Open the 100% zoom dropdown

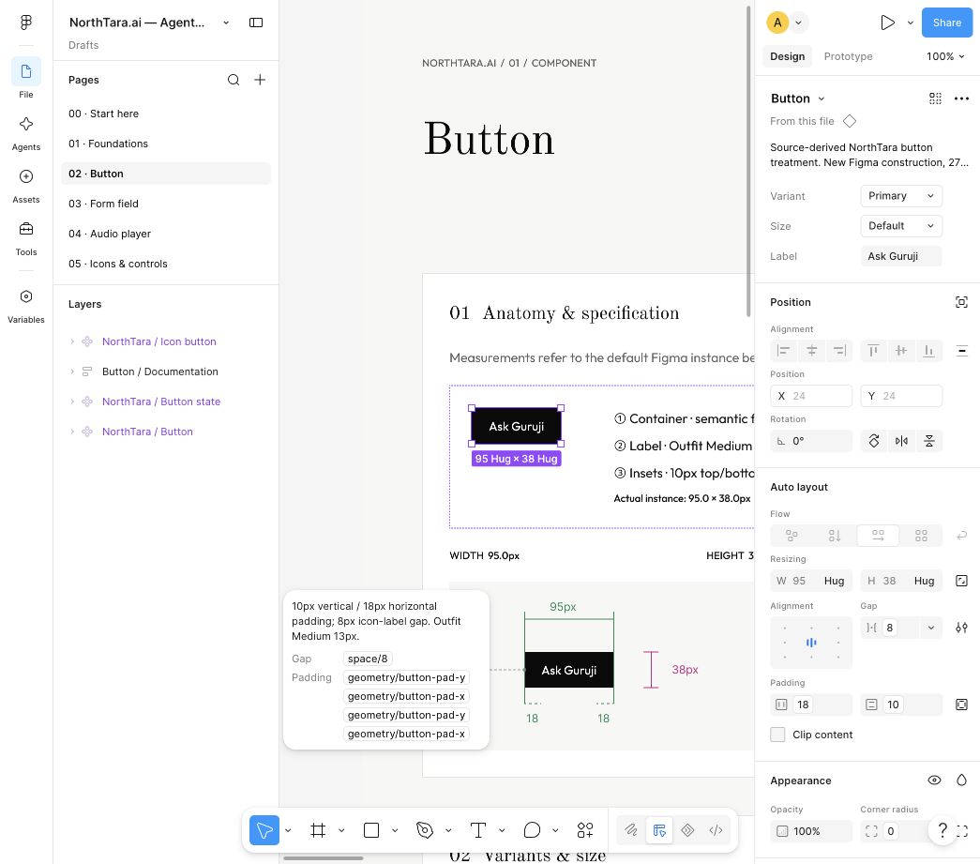pyautogui.click(x=945, y=56)
